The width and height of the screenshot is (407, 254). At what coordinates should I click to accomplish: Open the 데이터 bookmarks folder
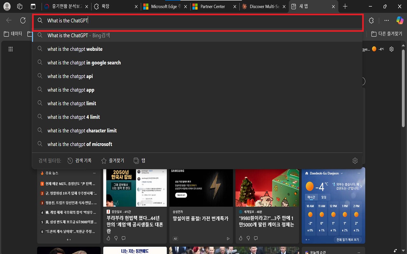coord(13,34)
